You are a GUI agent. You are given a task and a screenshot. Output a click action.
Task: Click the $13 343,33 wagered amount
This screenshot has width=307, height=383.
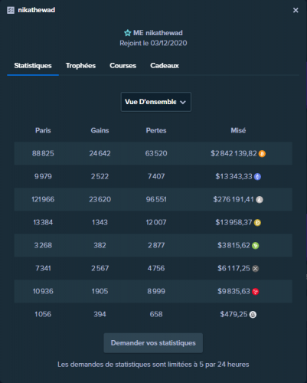pos(234,176)
